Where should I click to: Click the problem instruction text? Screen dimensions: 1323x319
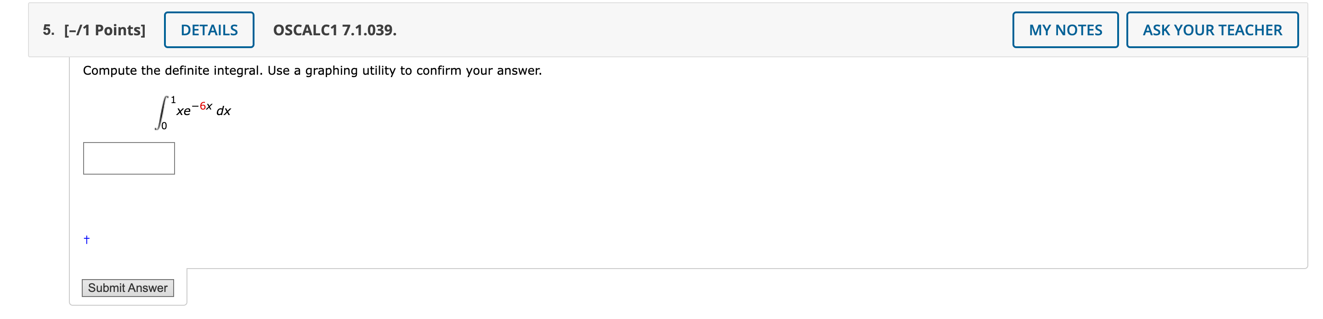312,71
